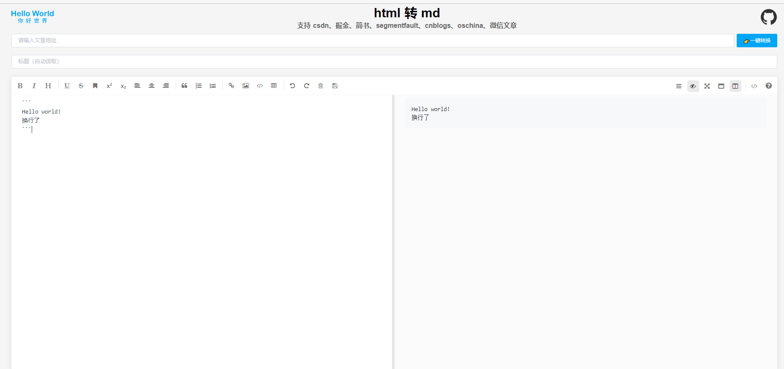Click the mark/highlight bookmark icon
784x369 pixels.
(x=95, y=86)
